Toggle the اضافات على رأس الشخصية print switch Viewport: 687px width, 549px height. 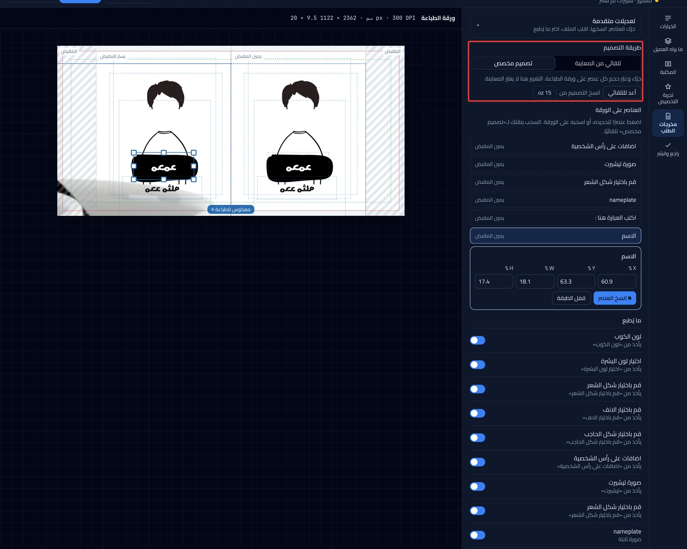477,462
